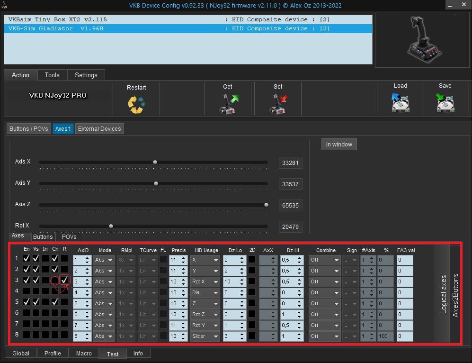Close the VKB Device Config window

point(464,5)
